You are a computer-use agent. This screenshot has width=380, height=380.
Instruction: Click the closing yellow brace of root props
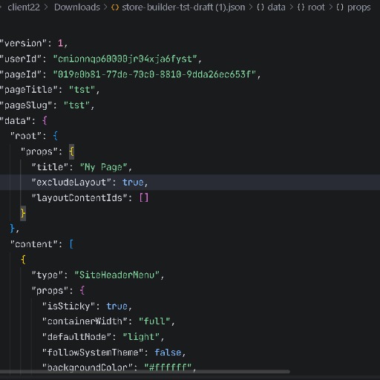click(23, 213)
